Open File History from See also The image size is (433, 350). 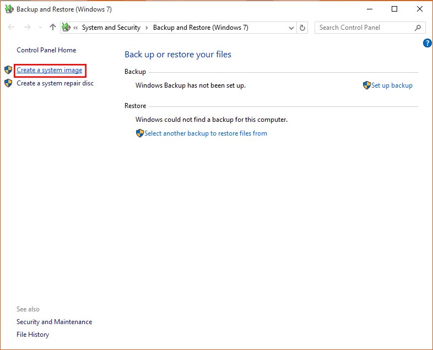(x=33, y=335)
